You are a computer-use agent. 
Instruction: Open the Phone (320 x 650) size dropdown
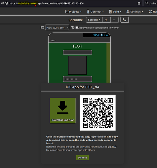coord(57,28)
